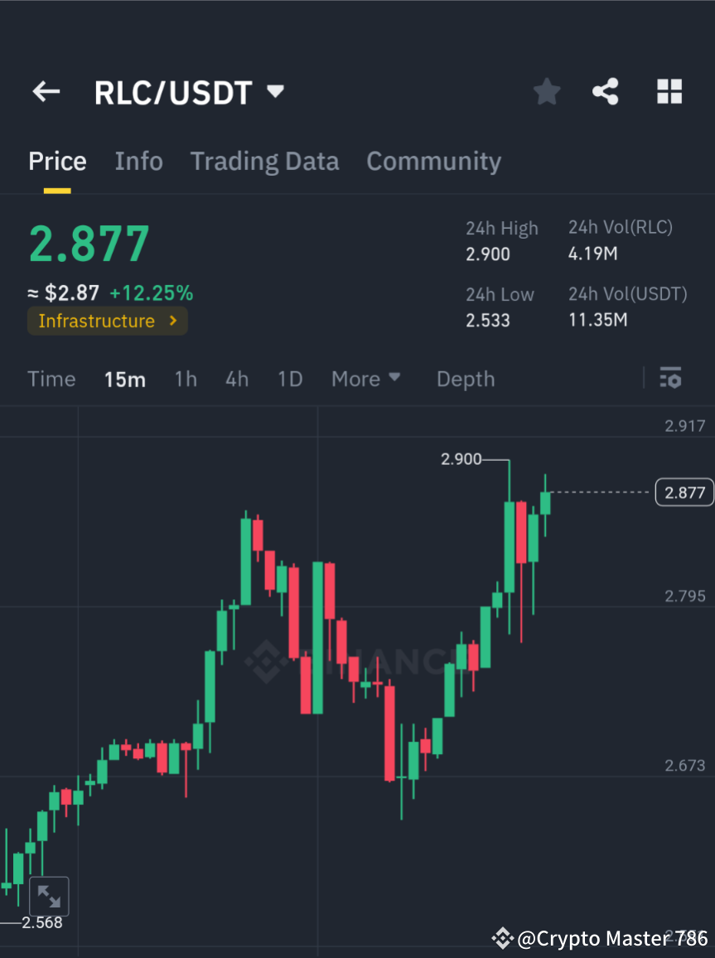The width and height of the screenshot is (715, 958).
Task: Tap the fullscreen chart expand icon
Action: click(49, 896)
